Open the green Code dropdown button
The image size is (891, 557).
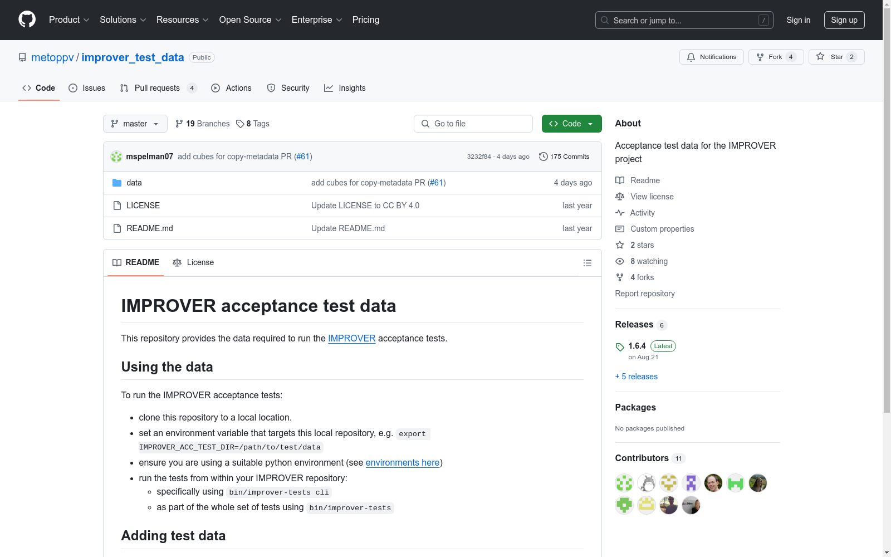click(571, 124)
